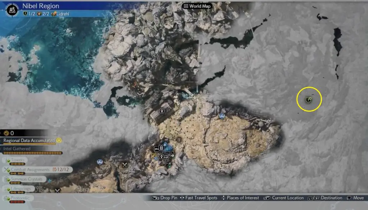Click the small location pin on the sandy plain
This screenshot has height=210, width=368.
(179, 140)
